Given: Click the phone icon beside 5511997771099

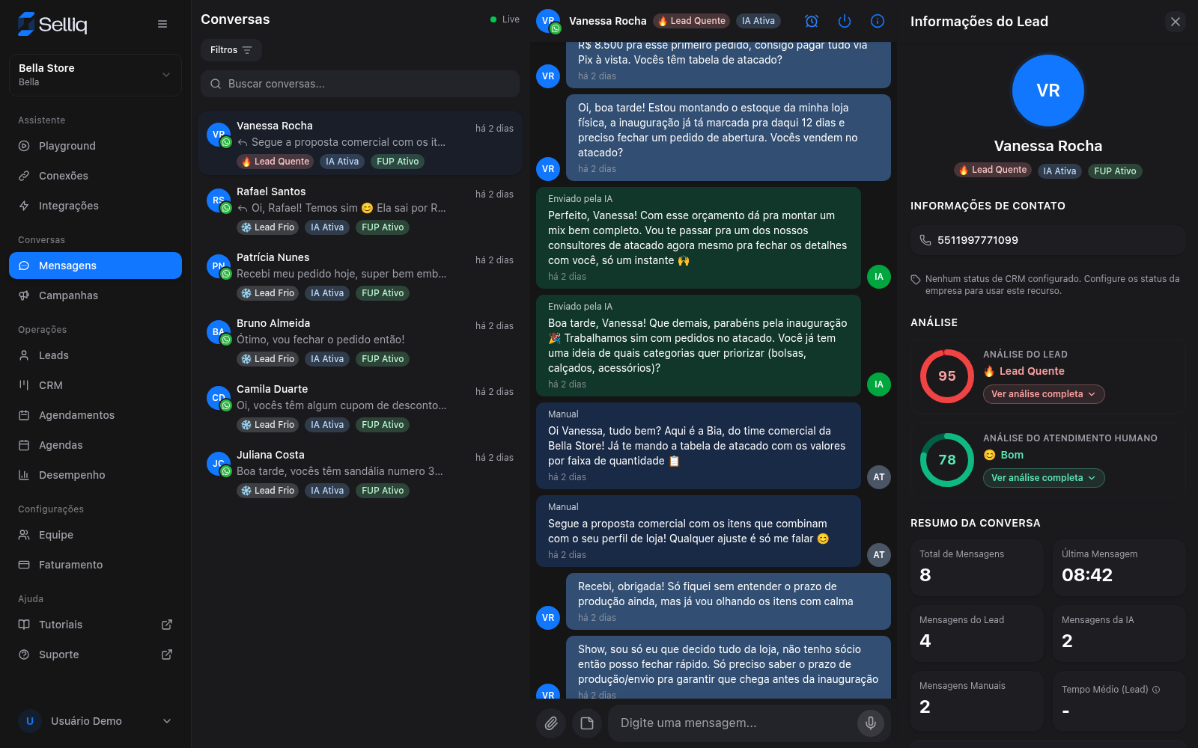Looking at the screenshot, I should tap(925, 240).
